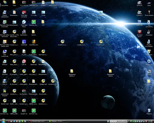Viewport: 154px width, 123px height.
Task: Switch to the Opera Компьютерра taskbar button
Action: click(x=38, y=121)
